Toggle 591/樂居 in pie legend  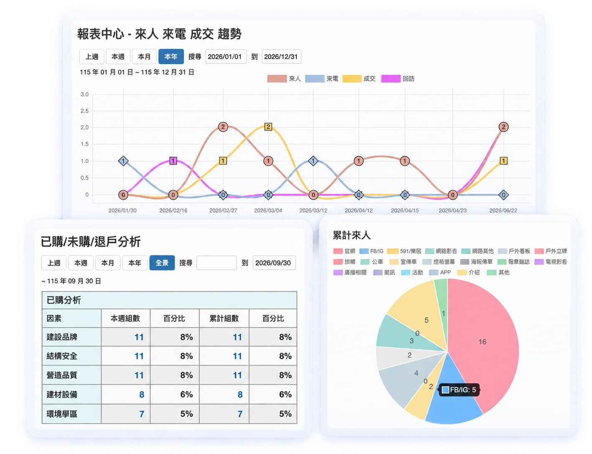[404, 251]
